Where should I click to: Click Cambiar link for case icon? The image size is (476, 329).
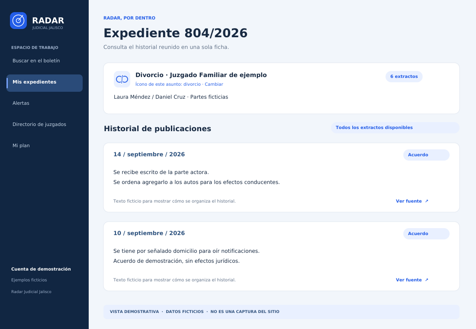(x=214, y=84)
